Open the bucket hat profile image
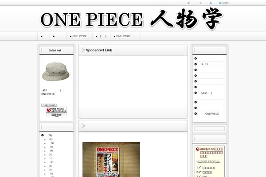Viewport: 266px width, 177px height. pyautogui.click(x=56, y=72)
